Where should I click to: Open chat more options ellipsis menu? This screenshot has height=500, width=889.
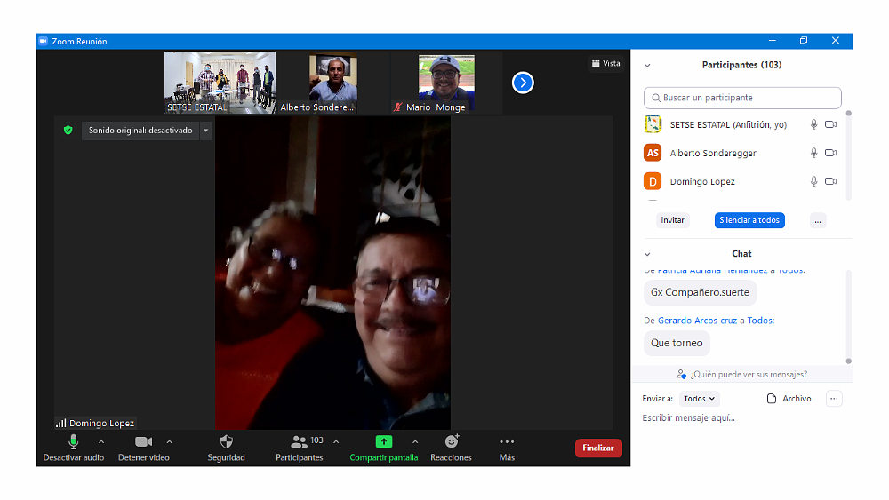click(x=834, y=399)
